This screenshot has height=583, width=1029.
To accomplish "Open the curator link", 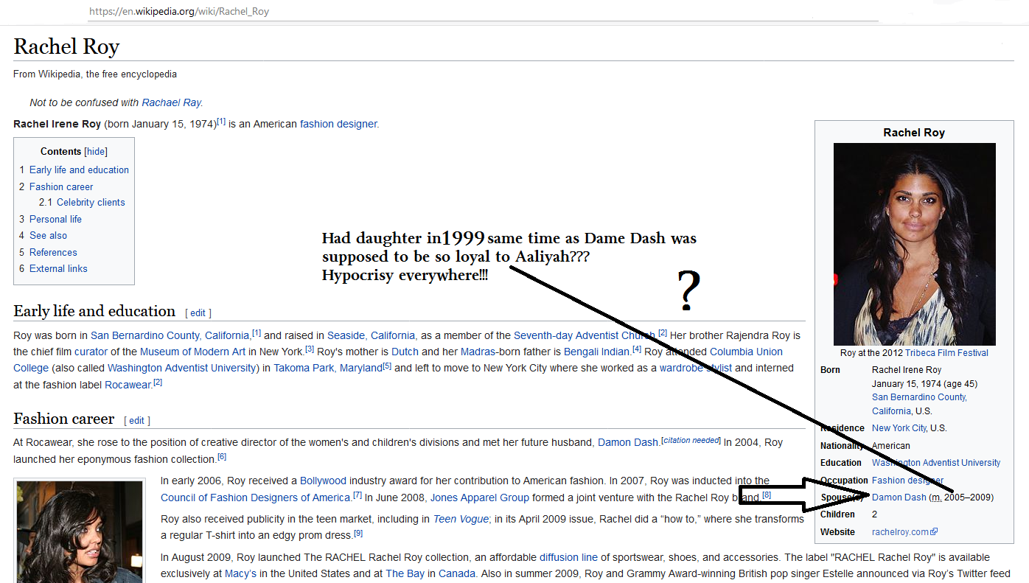I will (x=91, y=352).
